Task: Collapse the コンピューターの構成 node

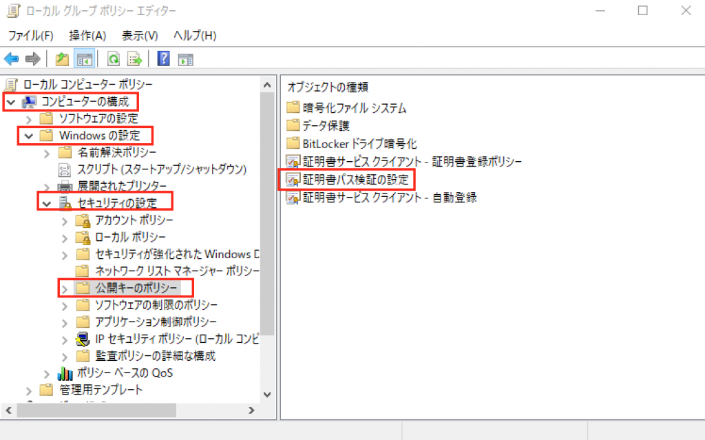Action: click(x=11, y=102)
